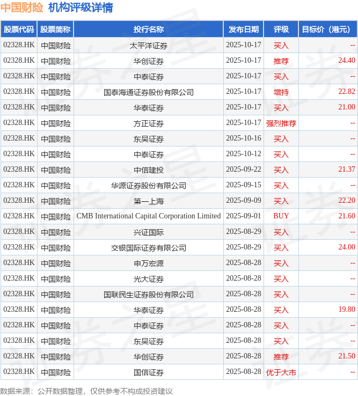
Task: Click target price 24.40
Action: (x=347, y=60)
